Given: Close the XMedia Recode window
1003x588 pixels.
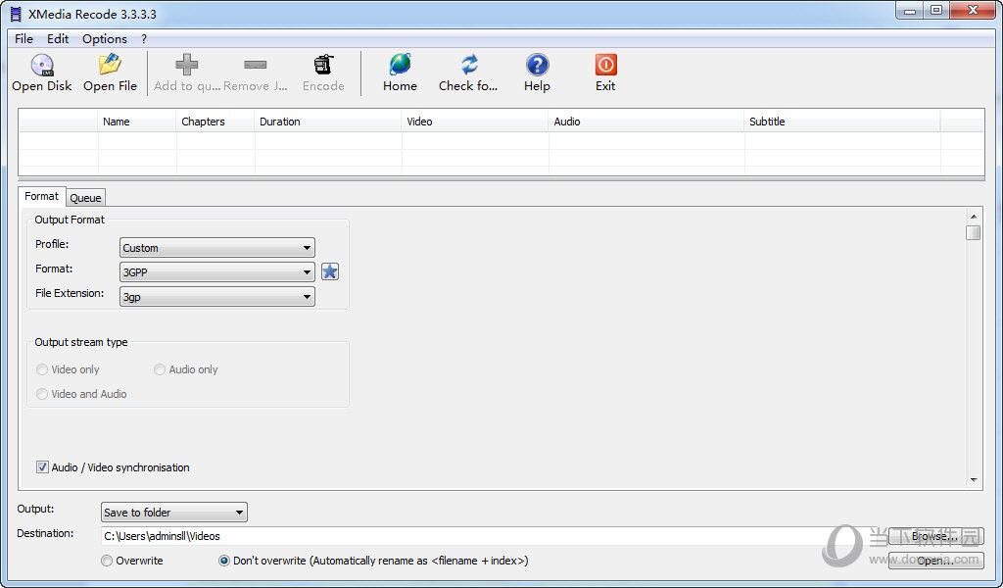Looking at the screenshot, I should [973, 11].
